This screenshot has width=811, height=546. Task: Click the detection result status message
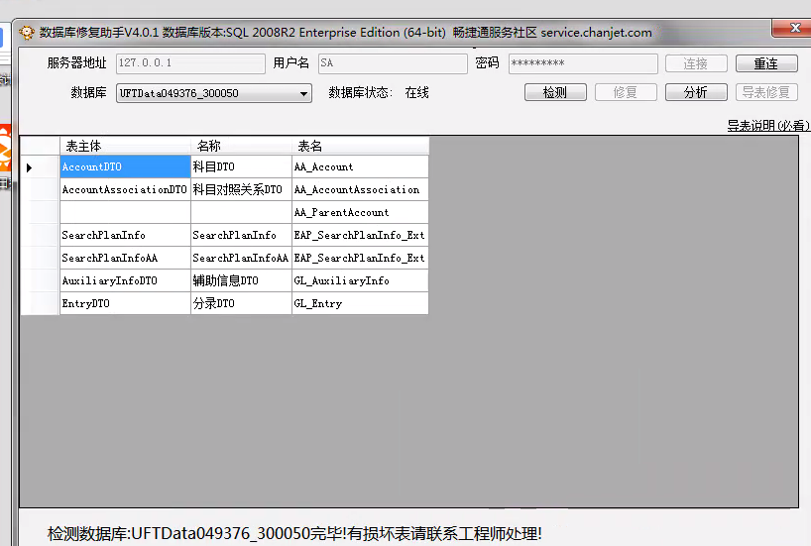point(294,533)
